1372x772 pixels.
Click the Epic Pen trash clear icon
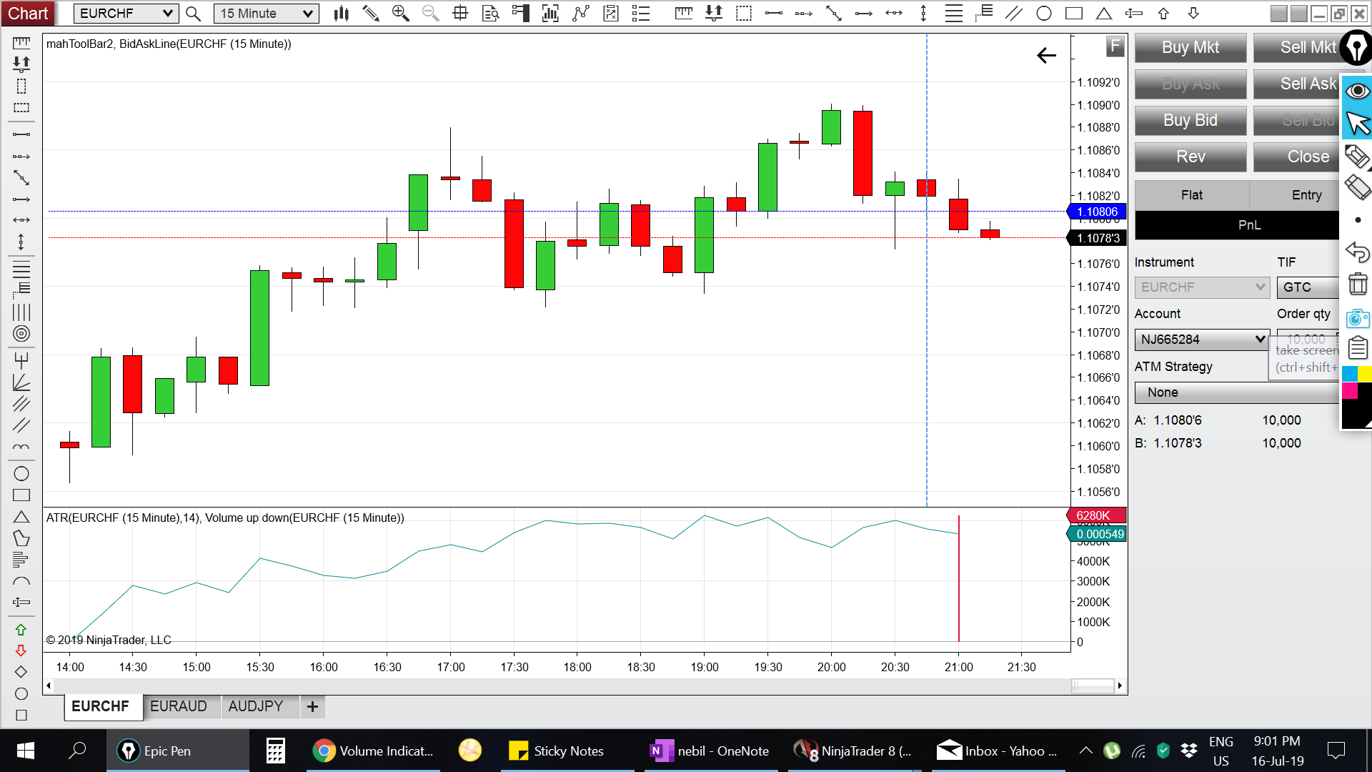pos(1358,284)
